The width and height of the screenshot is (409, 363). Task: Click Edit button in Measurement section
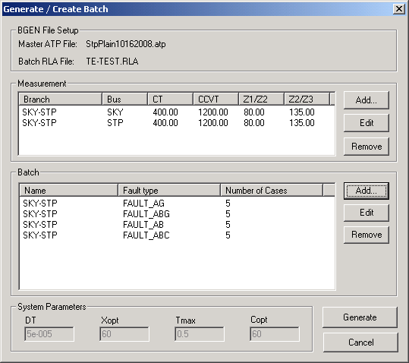[x=367, y=123]
